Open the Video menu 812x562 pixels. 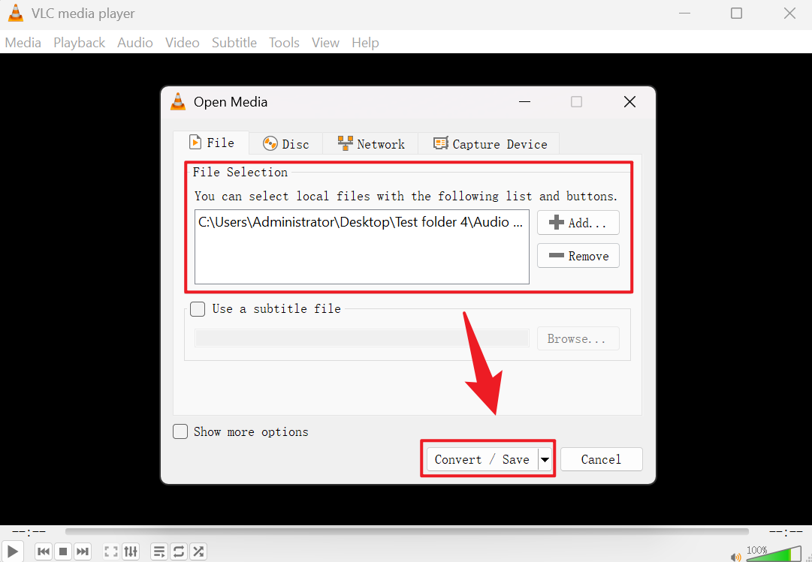[x=183, y=43]
